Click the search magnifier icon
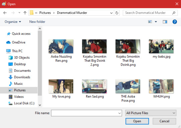Screen dimensions: 181x128 (x=174, y=13)
